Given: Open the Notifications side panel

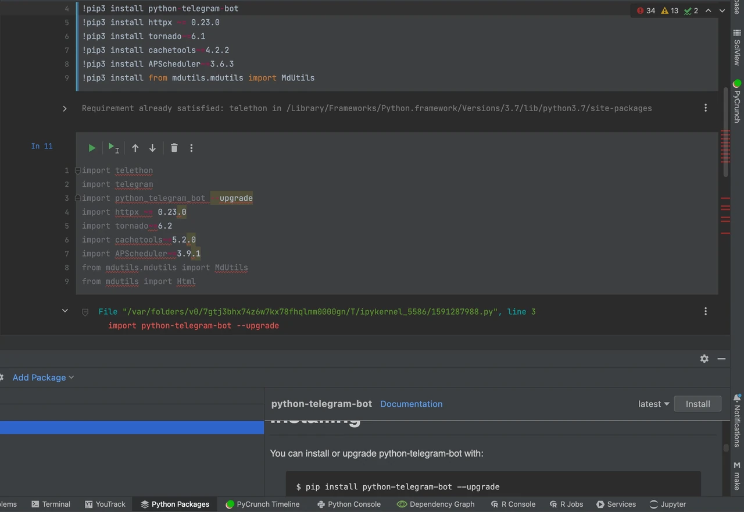Looking at the screenshot, I should (737, 421).
